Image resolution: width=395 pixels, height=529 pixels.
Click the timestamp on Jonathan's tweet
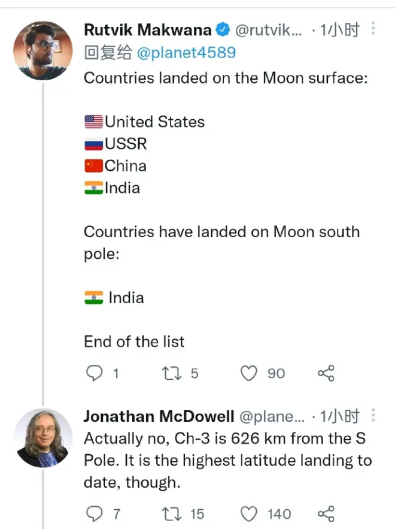(339, 416)
